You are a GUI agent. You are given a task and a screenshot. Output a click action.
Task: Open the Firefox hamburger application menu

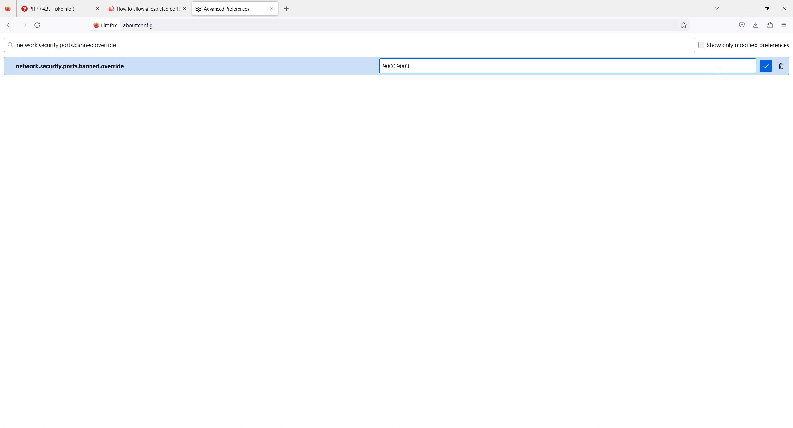pos(784,25)
